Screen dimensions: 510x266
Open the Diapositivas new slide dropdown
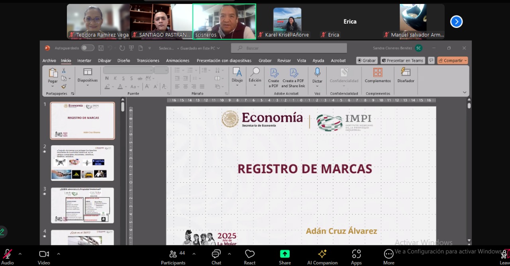point(87,85)
